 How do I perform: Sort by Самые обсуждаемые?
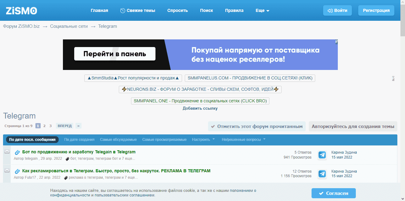(118, 140)
